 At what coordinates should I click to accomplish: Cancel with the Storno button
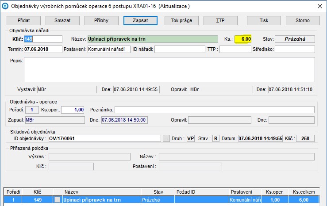pos(303,20)
